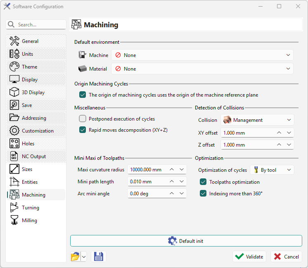Open the Milling category icon

click(14, 221)
